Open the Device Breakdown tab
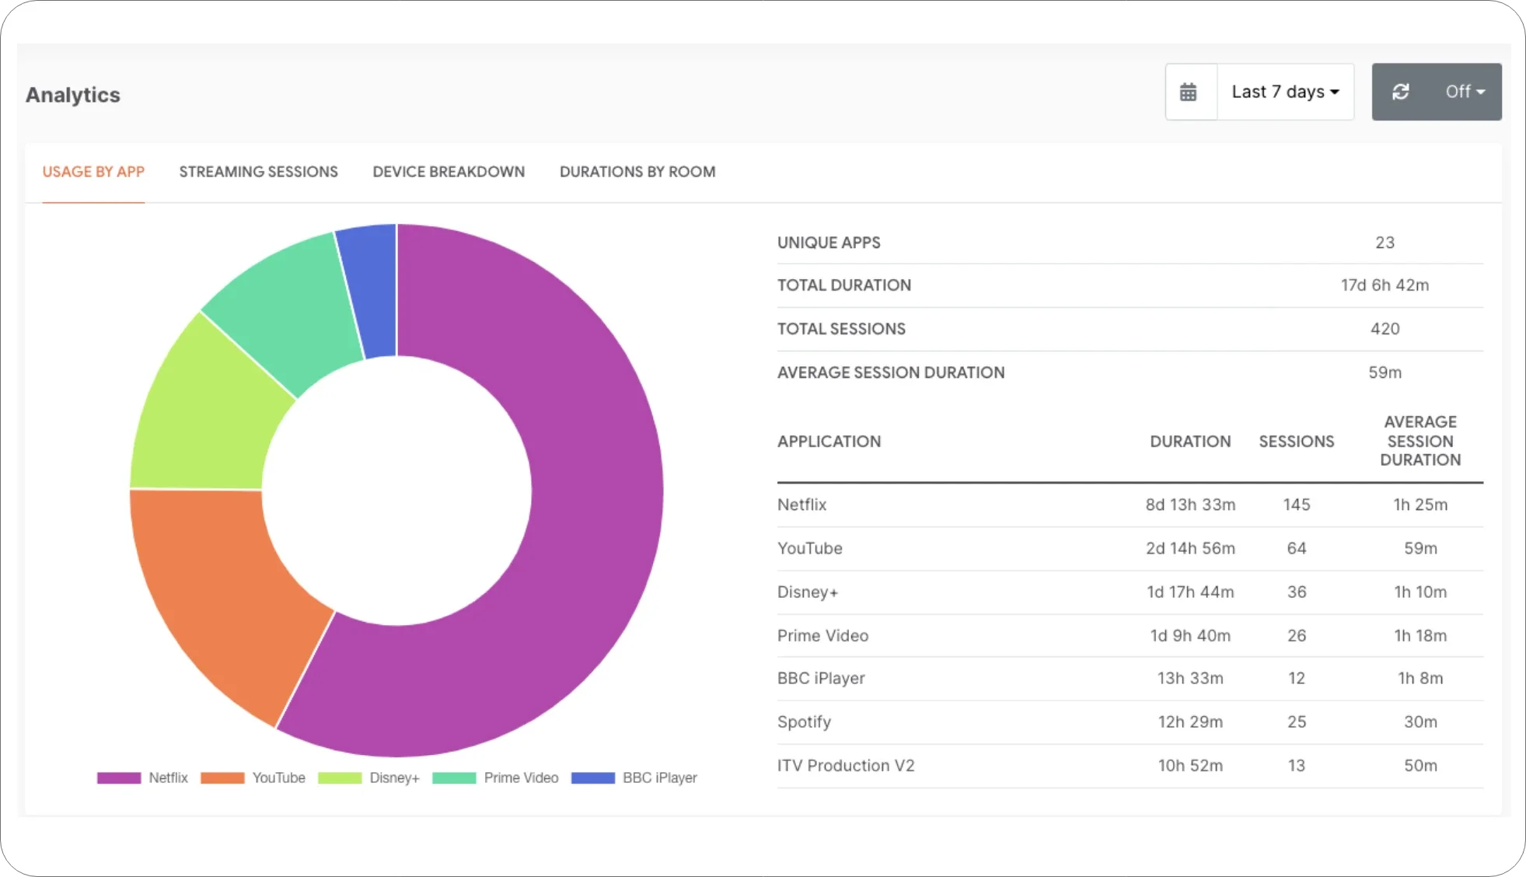1526x877 pixels. 449,172
